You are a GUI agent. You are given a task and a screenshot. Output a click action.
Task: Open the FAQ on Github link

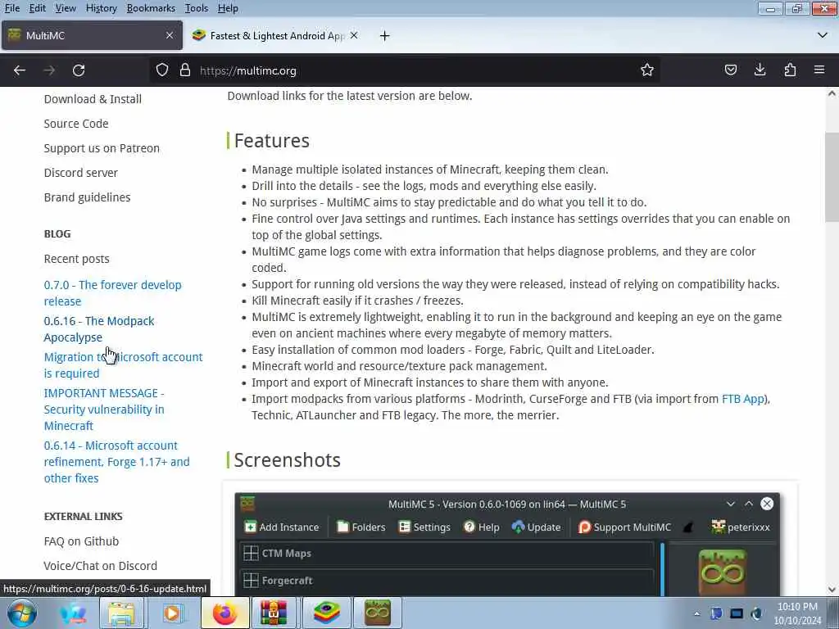[81, 541]
